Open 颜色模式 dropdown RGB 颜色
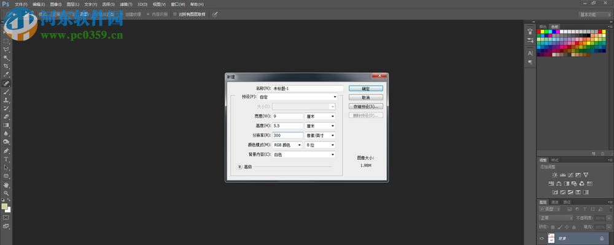 pos(287,145)
